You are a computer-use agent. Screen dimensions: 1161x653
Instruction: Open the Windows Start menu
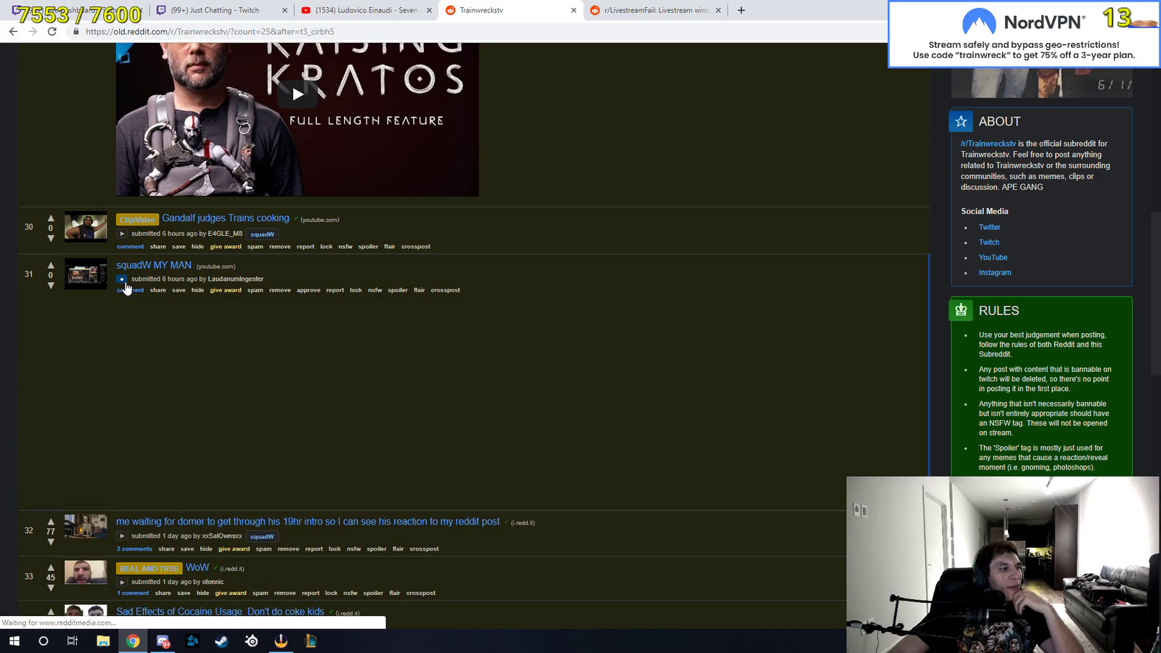pos(14,641)
